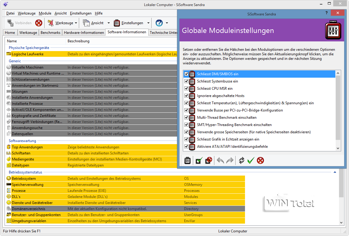349x236 pixels.
Task: Open the Werkzeuge toolbar dropdown arrow
Action: click(x=76, y=23)
